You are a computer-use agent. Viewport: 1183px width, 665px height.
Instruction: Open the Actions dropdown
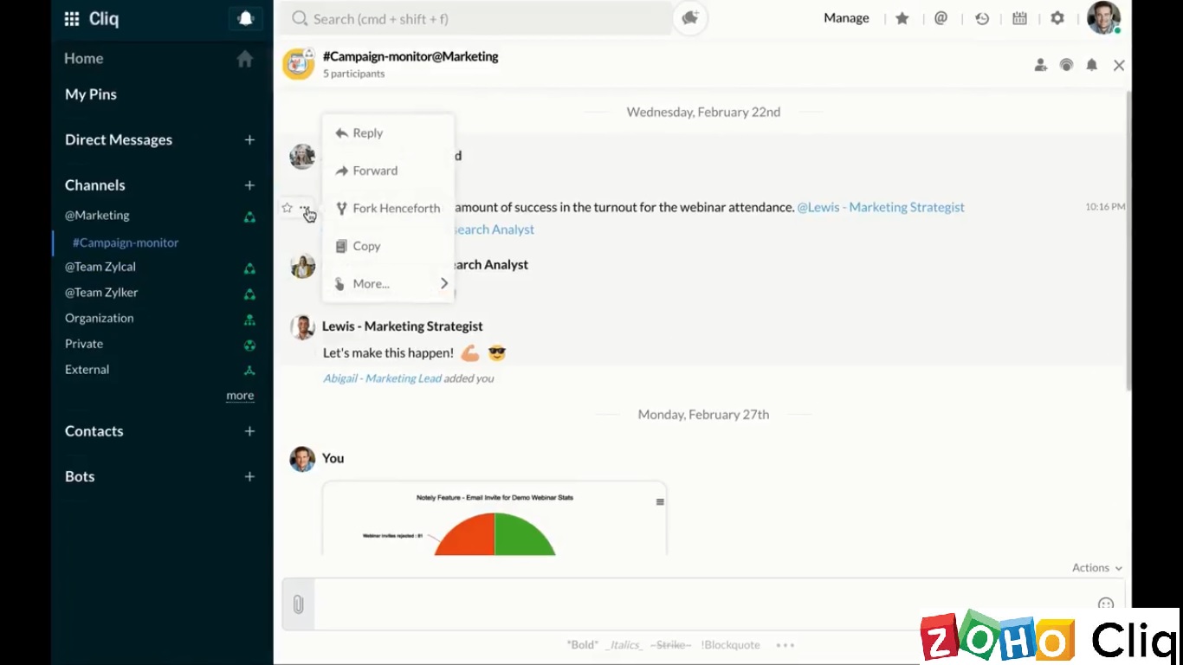click(x=1096, y=568)
